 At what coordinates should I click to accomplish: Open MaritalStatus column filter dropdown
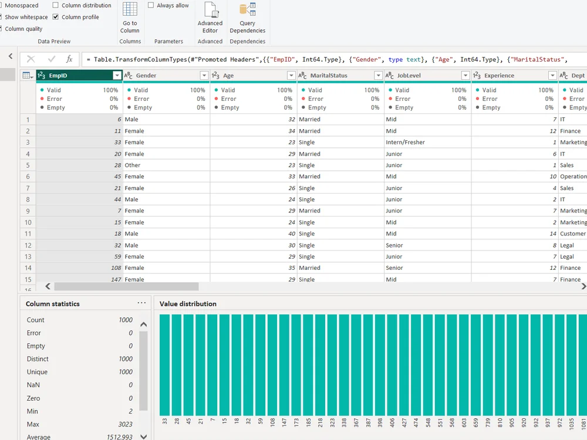[x=378, y=76]
